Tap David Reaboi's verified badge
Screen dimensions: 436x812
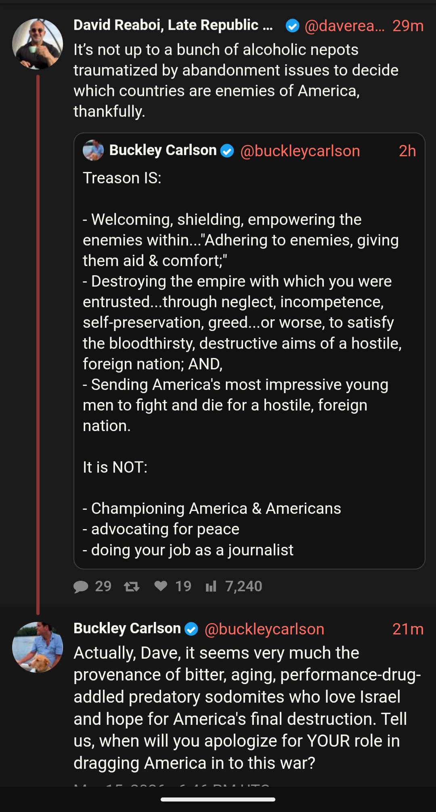click(292, 26)
